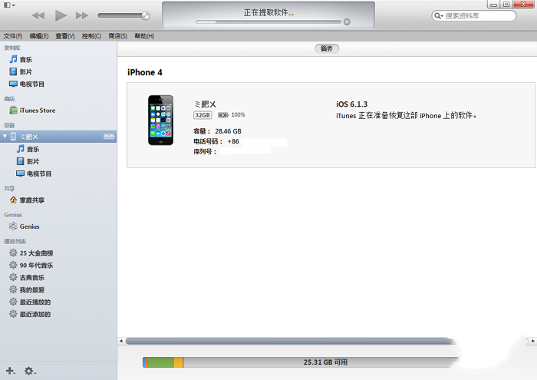The image size is (537, 380).
Task: Open the 古典音乐 playlist
Action: pos(58,278)
